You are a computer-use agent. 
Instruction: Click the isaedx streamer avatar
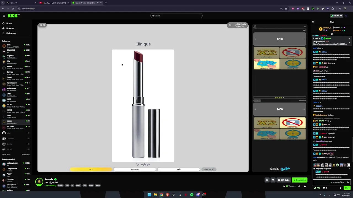click(39, 182)
